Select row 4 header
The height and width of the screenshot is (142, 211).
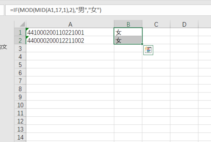tap(20, 57)
